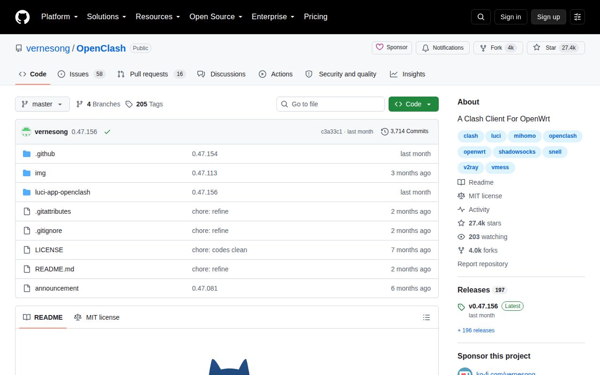Select the mihomo topic tag
Screen dimensions: 600x375
point(525,136)
